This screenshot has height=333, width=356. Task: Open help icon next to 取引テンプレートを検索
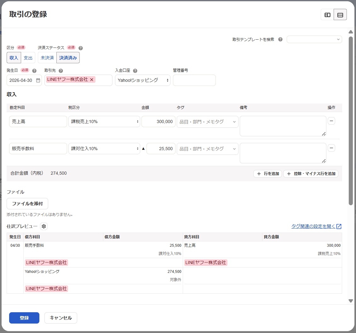(280, 39)
